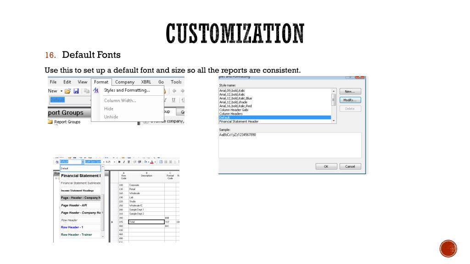470x264 pixels.
Task: Click the Format menu tab
Action: coord(101,82)
